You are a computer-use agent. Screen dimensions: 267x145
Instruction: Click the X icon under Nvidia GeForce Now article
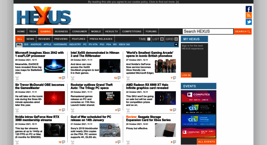pos(17,143)
